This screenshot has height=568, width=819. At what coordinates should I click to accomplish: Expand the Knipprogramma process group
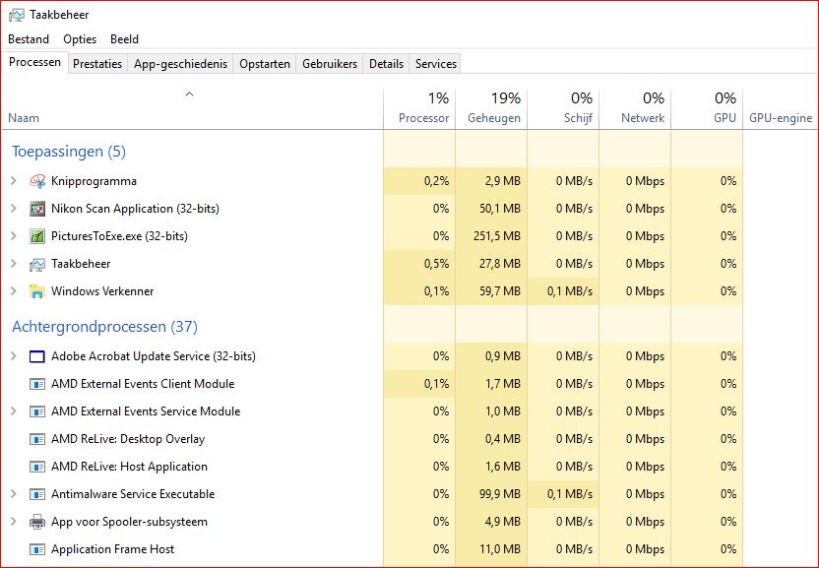click(14, 181)
